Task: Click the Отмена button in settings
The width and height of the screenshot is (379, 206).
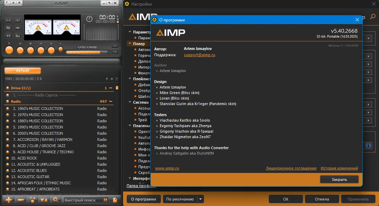Action: coord(322,199)
